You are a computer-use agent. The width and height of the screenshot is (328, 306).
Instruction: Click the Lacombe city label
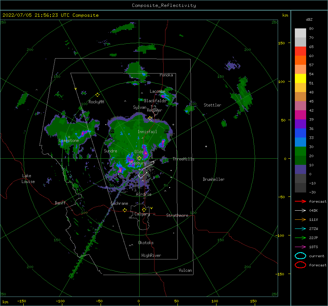point(157,91)
